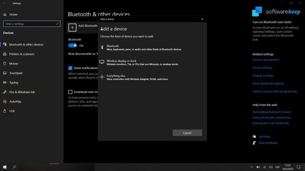Open taskbar search magnifier

[14, 167]
